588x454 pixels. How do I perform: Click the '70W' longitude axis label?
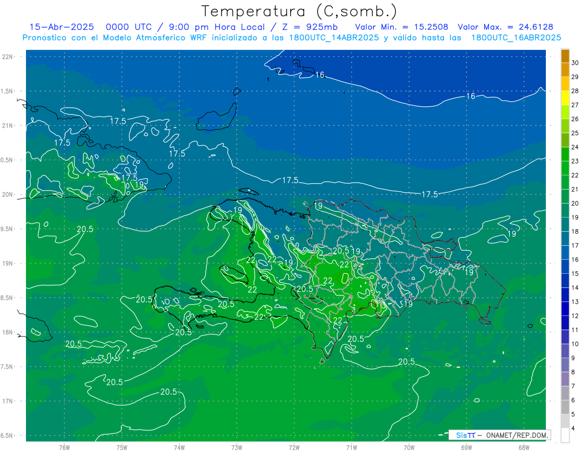click(x=409, y=448)
